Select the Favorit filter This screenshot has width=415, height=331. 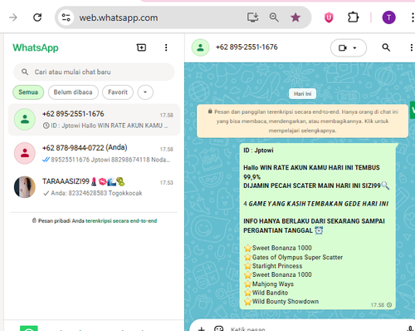118,92
